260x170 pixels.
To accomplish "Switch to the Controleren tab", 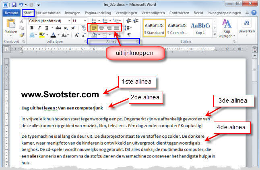I will click(x=179, y=13).
